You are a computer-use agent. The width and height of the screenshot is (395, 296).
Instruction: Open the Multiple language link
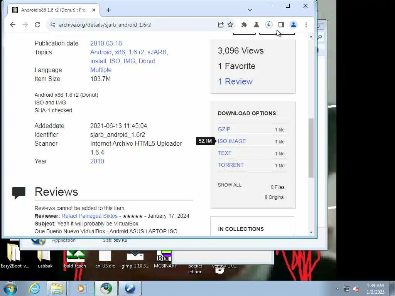click(101, 70)
